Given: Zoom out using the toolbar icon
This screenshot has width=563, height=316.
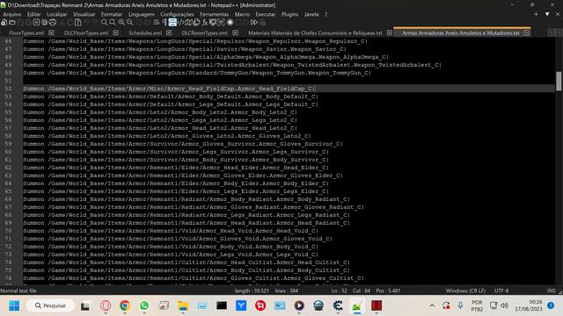Looking at the screenshot, I should 129,22.
